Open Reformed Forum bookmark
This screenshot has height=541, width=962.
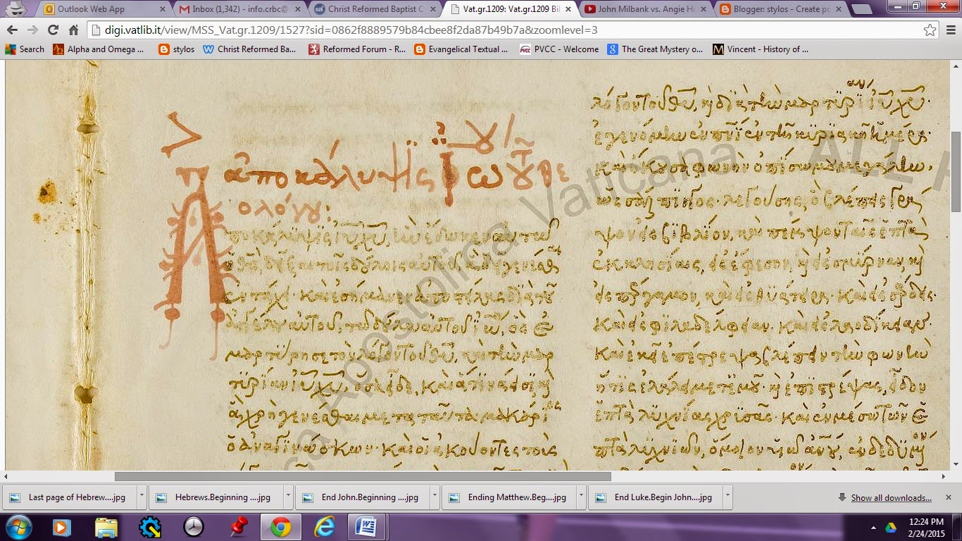click(x=357, y=49)
